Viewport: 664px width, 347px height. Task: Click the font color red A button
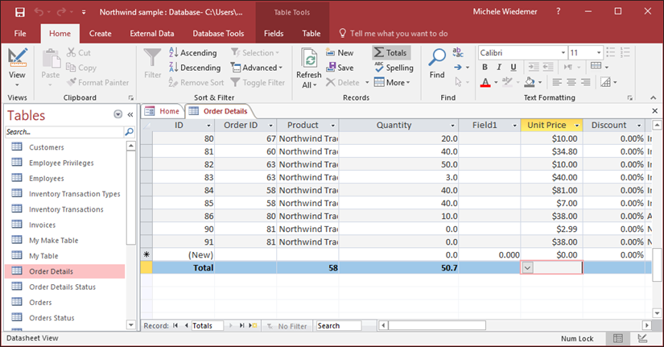point(485,82)
